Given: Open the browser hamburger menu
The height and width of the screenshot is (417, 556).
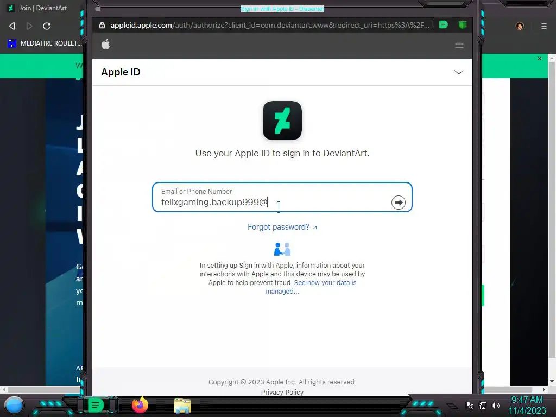Looking at the screenshot, I should coord(544,26).
